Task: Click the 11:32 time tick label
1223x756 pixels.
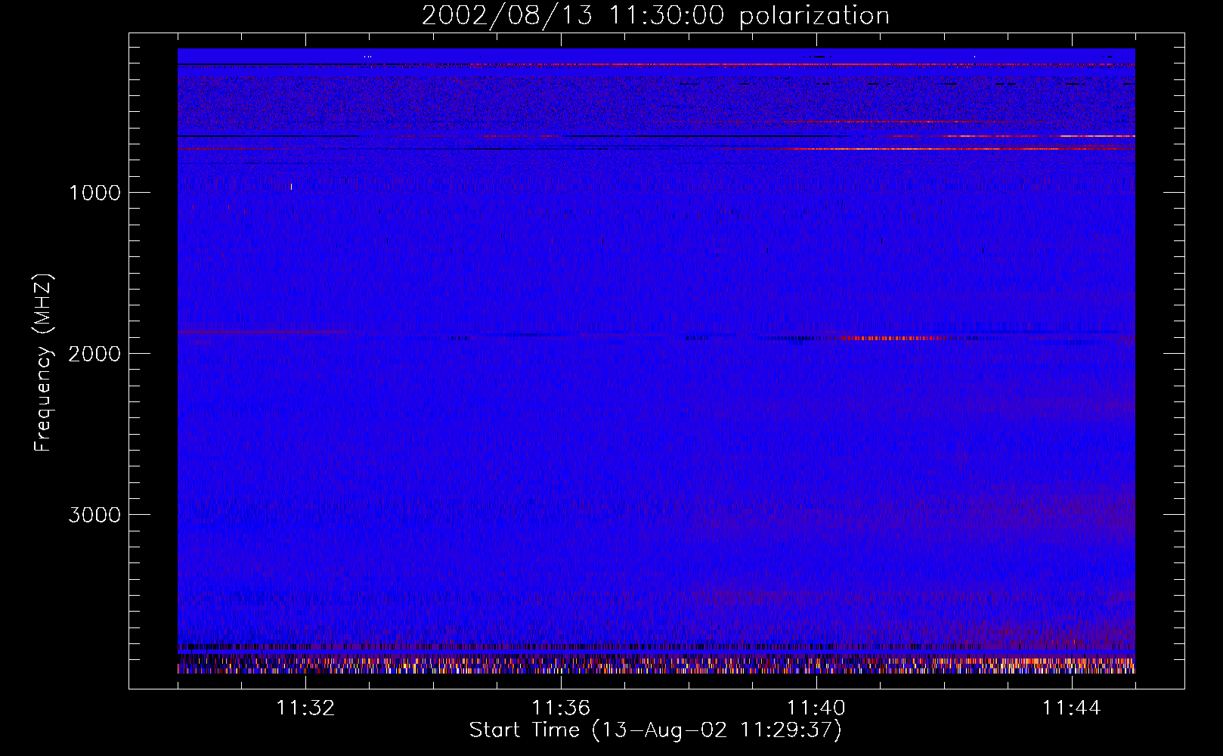Action: (x=305, y=708)
